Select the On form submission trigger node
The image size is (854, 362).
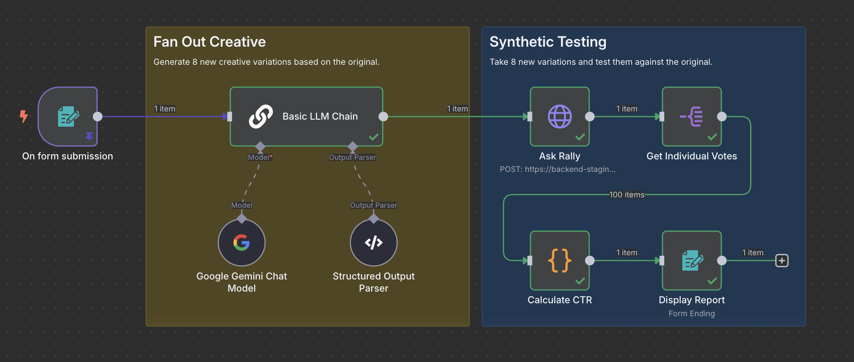(67, 117)
